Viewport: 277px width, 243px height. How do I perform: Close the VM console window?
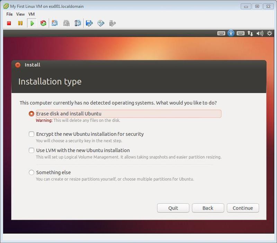pyautogui.click(x=268, y=6)
